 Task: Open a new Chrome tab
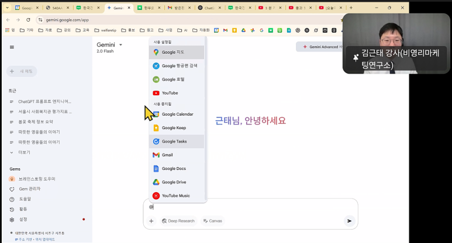pyautogui.click(x=351, y=8)
